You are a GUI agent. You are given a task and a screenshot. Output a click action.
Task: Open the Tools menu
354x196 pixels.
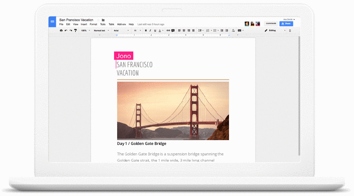click(103, 24)
